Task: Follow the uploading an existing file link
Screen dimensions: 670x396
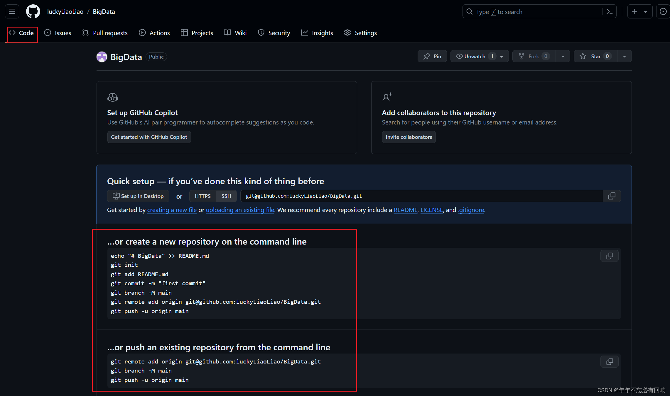Action: coord(240,210)
